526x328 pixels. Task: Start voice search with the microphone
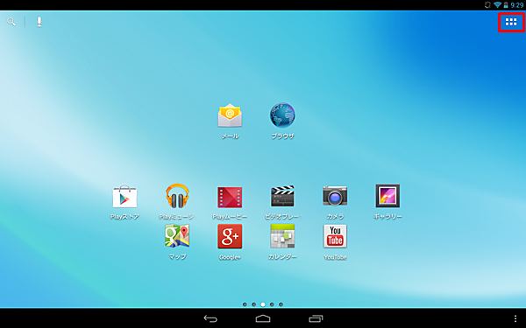39,22
